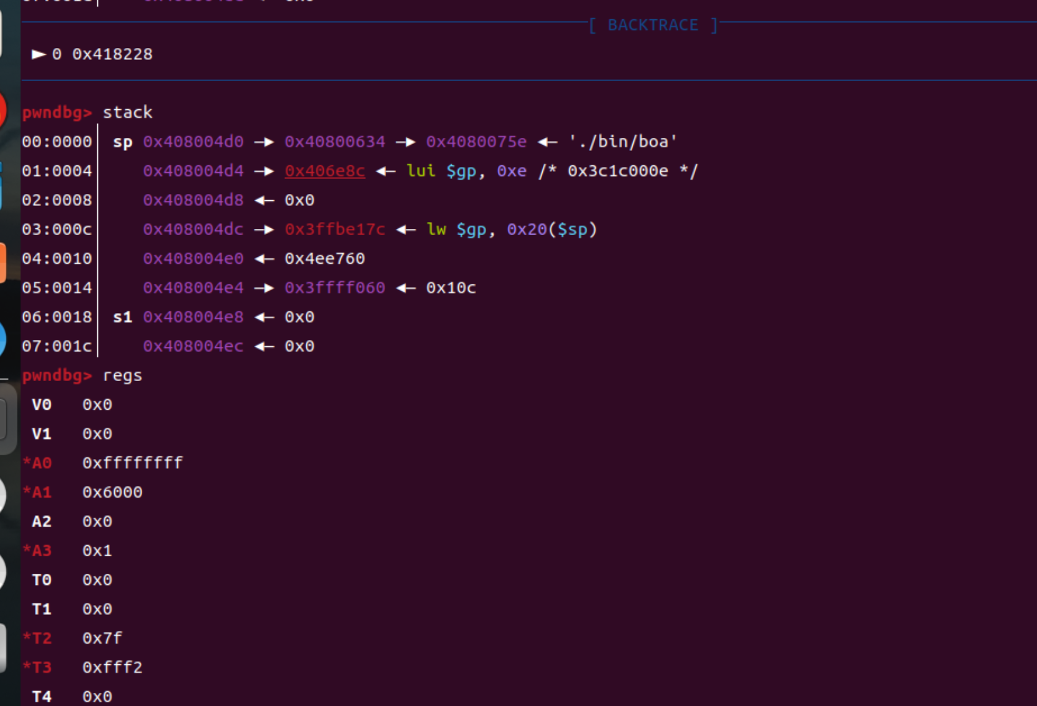Click the changed-register asterisk next to A0
Screen dimensions: 1037x706
27,463
